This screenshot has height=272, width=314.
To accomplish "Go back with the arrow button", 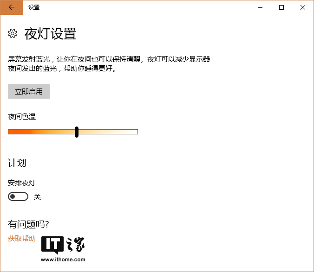I will point(12,7).
